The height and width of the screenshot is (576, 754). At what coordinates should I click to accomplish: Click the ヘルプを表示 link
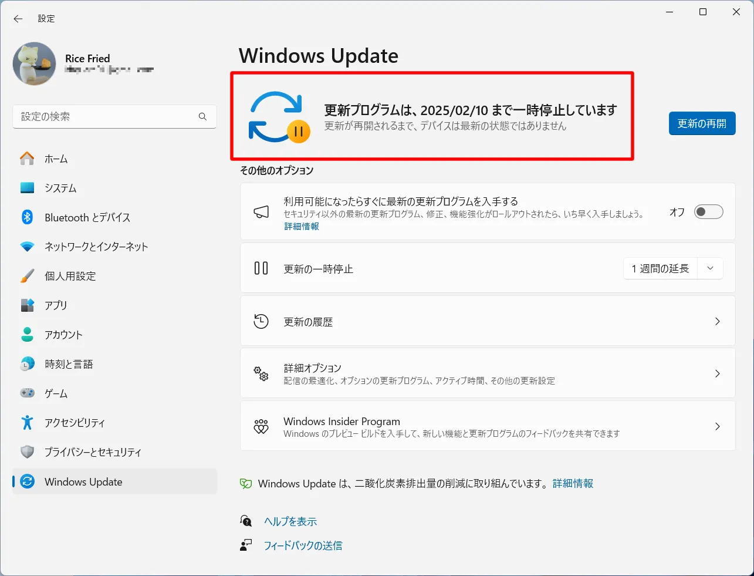coord(290,521)
